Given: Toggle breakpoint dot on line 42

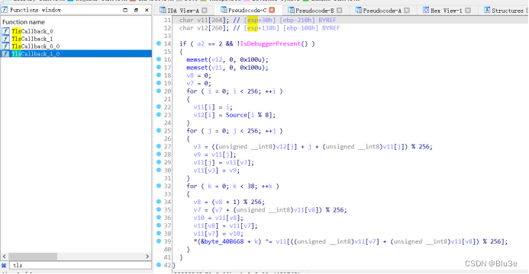Looking at the screenshot, I should click(x=159, y=265).
